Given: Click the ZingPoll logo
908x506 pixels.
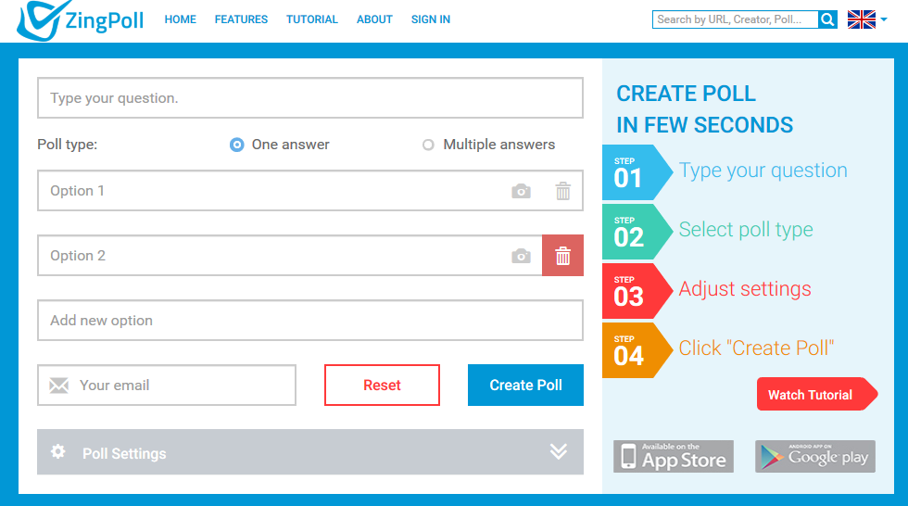Looking at the screenshot, I should (x=81, y=19).
